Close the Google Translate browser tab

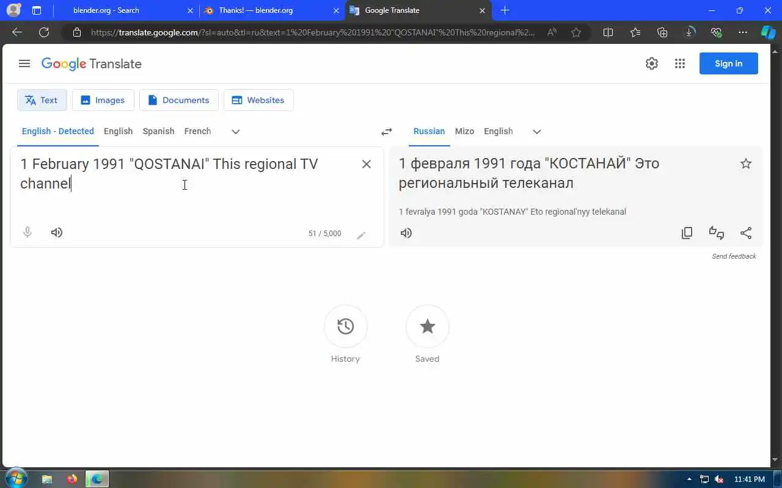tap(482, 10)
